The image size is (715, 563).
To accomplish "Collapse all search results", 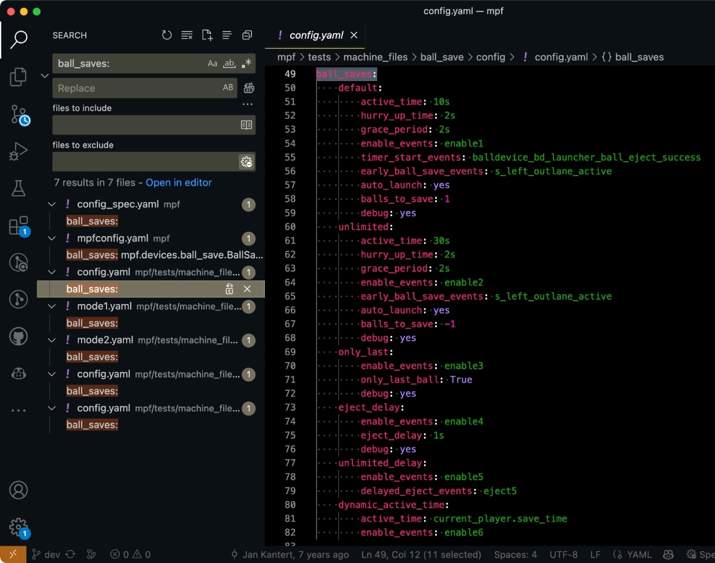I will 247,35.
